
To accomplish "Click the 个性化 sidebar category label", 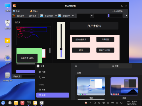I will click(x=41, y=85).
